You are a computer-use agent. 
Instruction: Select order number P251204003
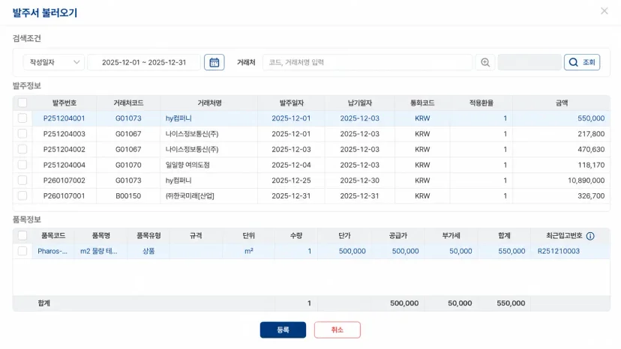pyautogui.click(x=64, y=134)
